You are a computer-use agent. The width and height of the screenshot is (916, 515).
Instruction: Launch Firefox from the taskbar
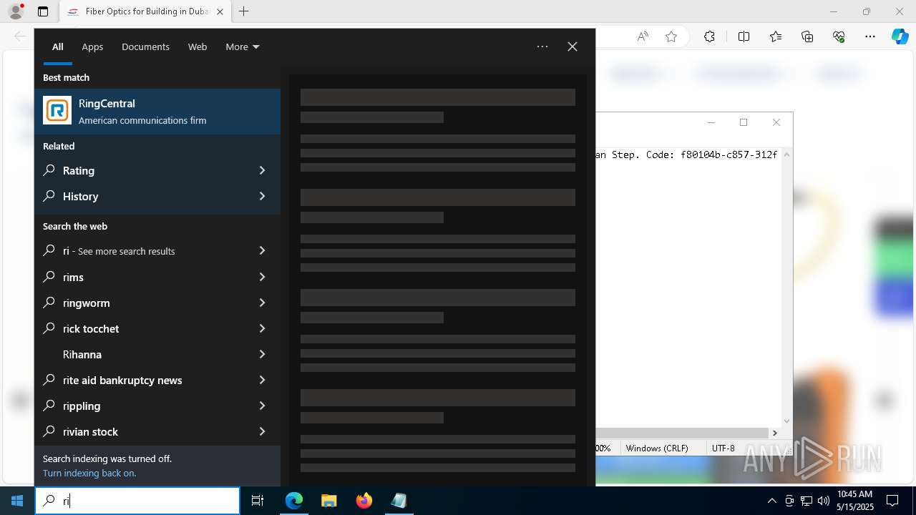click(364, 501)
